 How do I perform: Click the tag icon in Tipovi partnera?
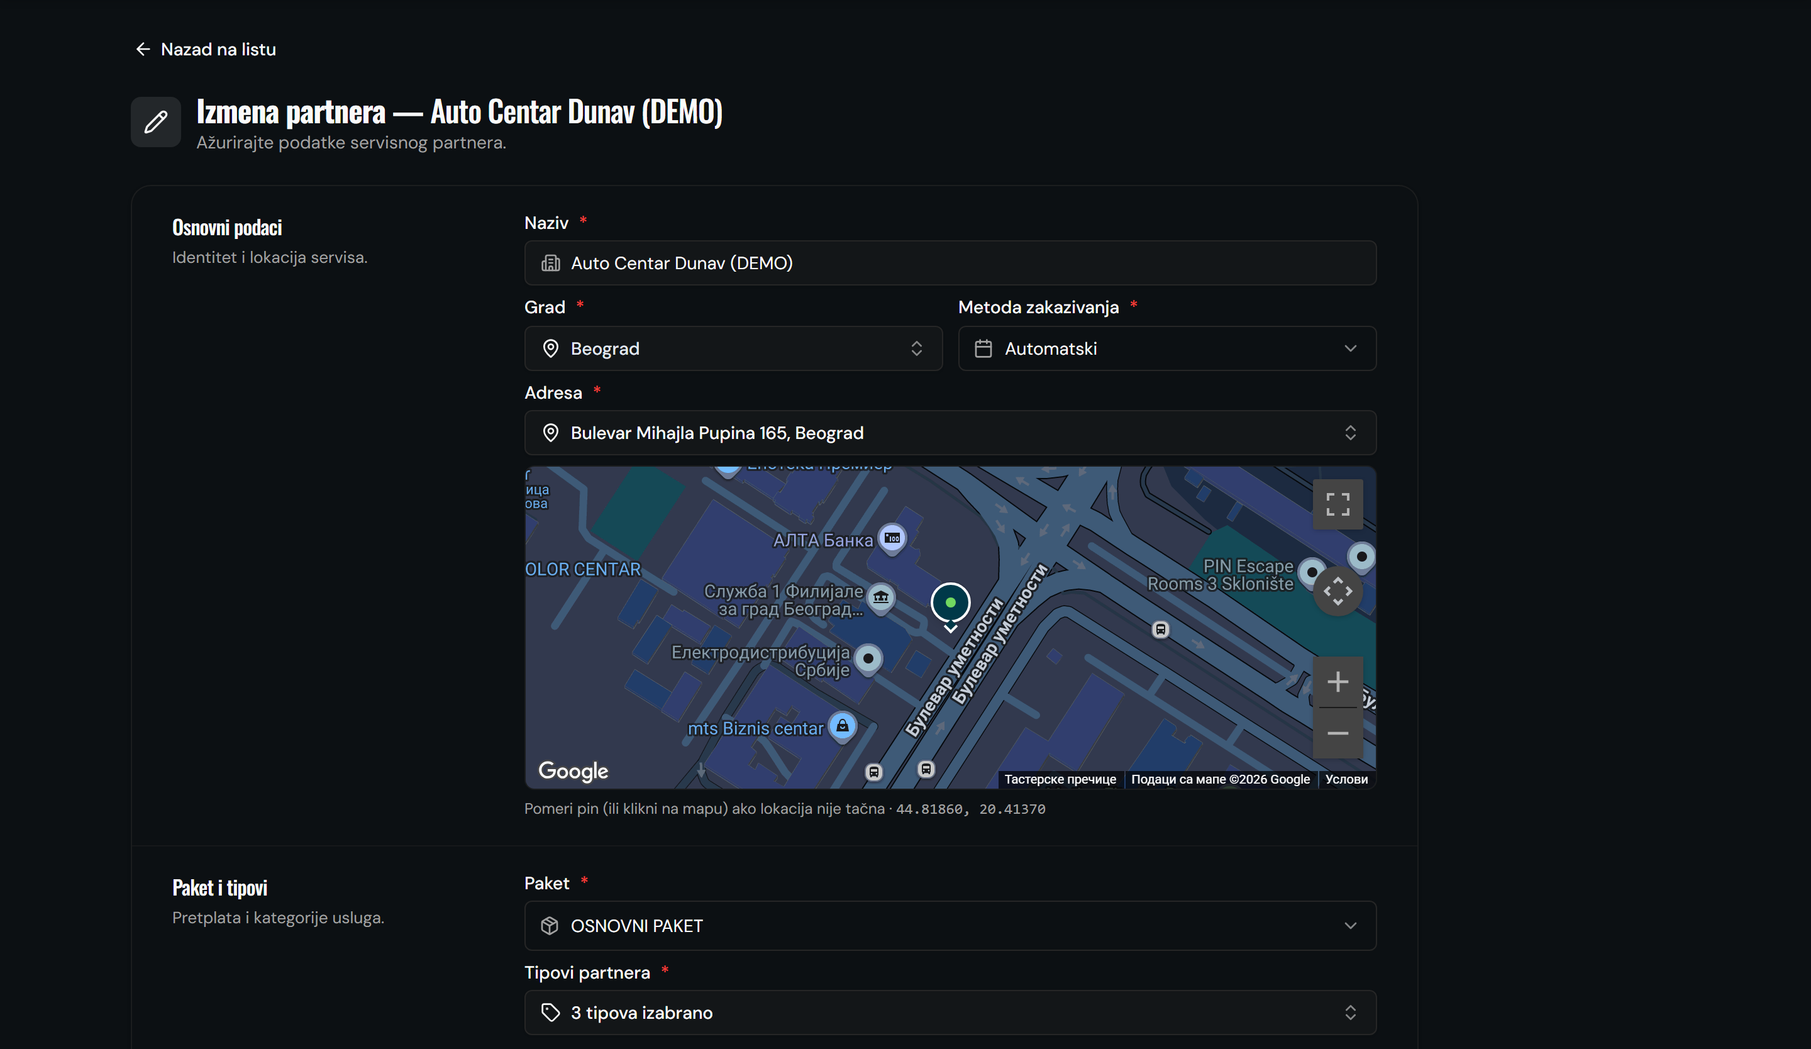(550, 1013)
